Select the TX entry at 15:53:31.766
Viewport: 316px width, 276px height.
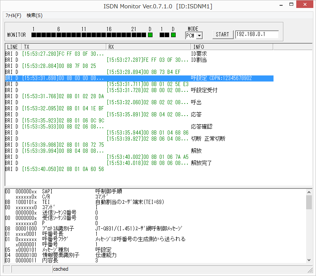coord(63,96)
